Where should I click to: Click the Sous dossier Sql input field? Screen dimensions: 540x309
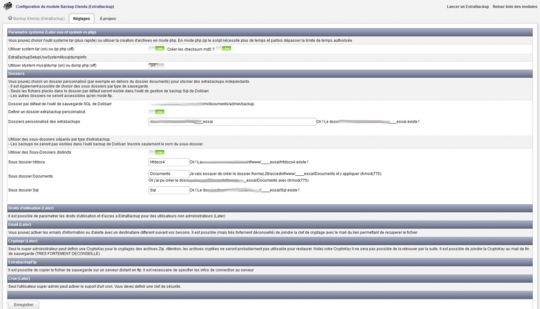coord(169,190)
